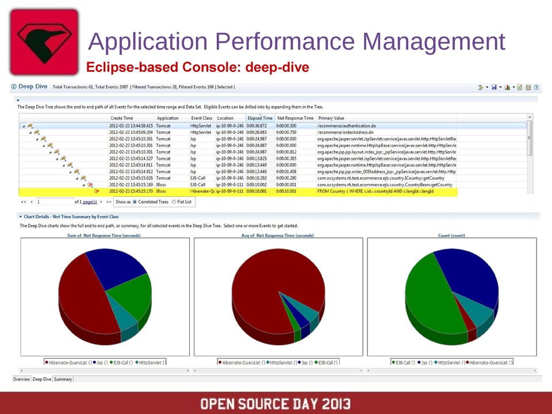Click Tomcat icon of orderAddress.do row
Viewport: 552px width, 414px height.
click(x=37, y=132)
